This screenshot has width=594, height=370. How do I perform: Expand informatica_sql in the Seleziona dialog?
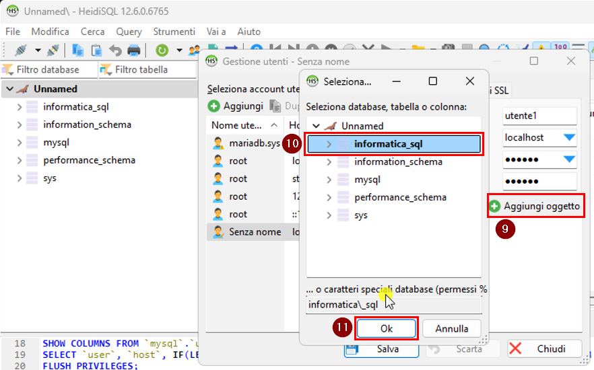[x=329, y=144]
